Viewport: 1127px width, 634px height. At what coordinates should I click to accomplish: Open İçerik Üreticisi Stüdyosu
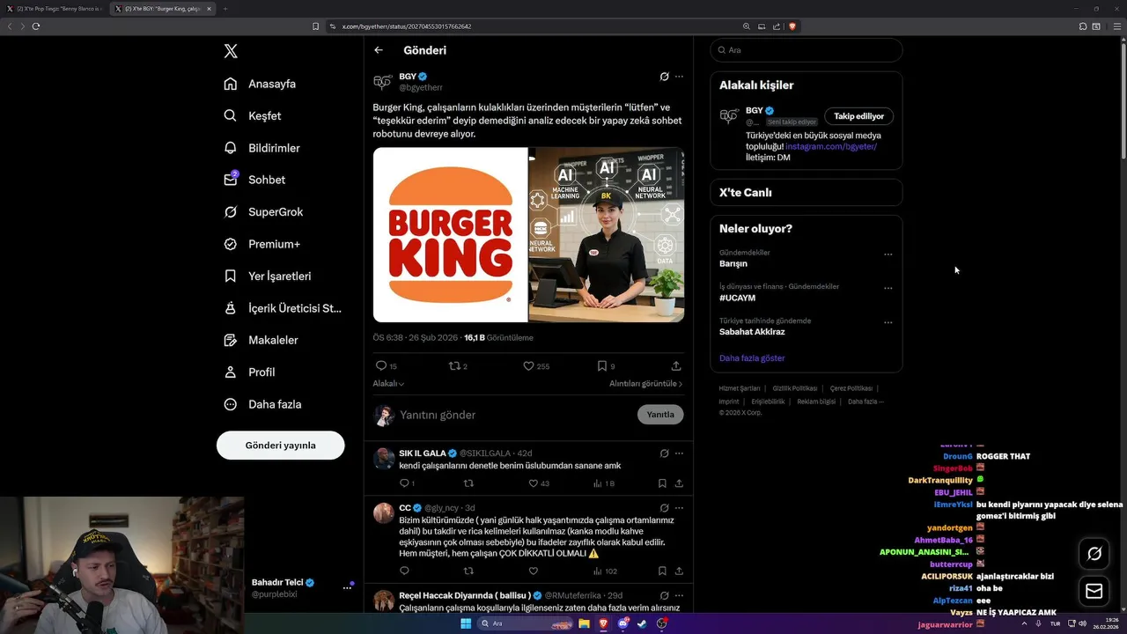pos(283,308)
